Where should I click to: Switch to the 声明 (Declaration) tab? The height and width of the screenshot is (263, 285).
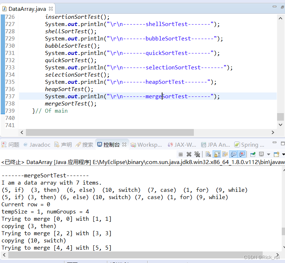coord(63,145)
